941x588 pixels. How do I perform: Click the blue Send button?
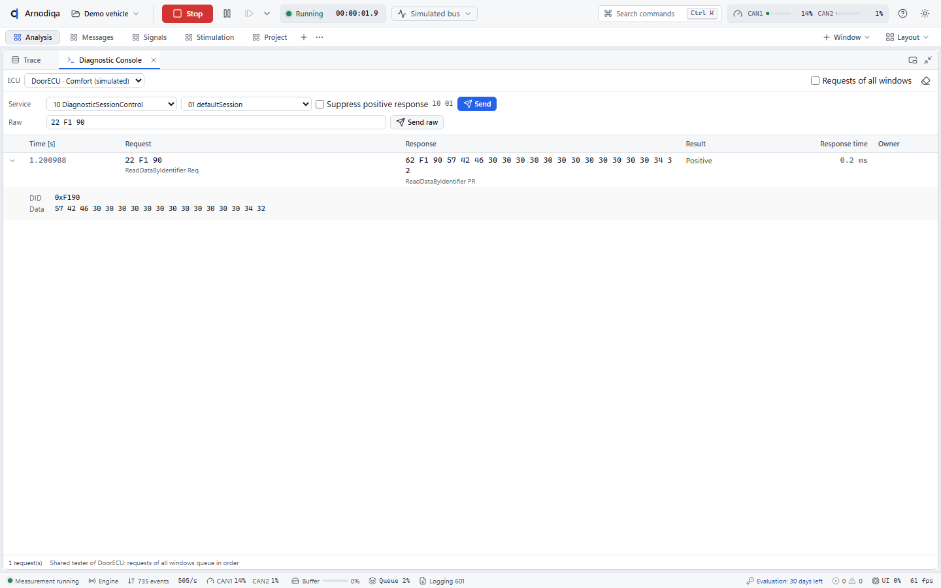tap(477, 104)
